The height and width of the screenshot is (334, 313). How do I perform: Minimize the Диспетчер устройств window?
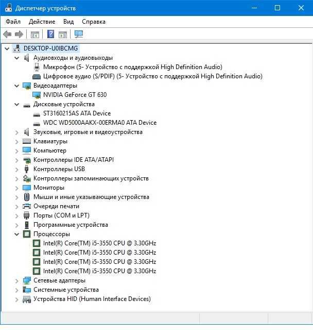pos(254,8)
